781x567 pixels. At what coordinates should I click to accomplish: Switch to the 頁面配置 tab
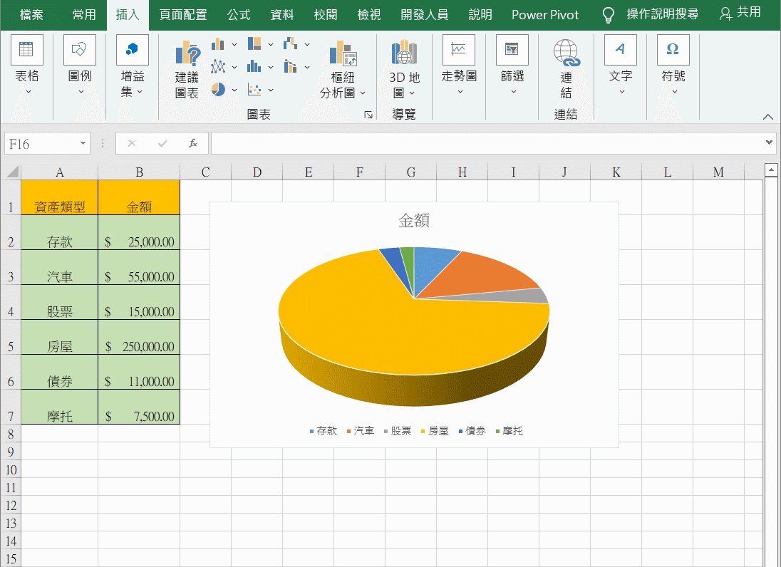click(183, 15)
